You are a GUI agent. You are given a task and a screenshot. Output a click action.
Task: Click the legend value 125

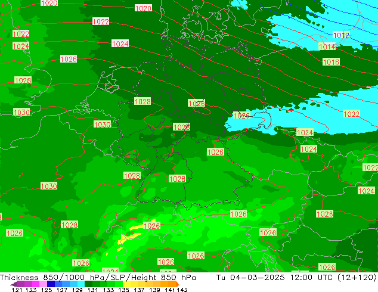(x=47, y=290)
